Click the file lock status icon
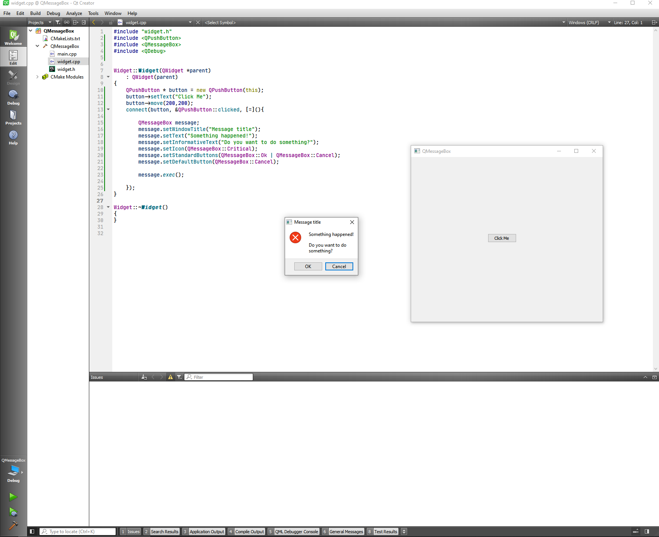Viewport: 659px width, 537px height. [x=111, y=22]
